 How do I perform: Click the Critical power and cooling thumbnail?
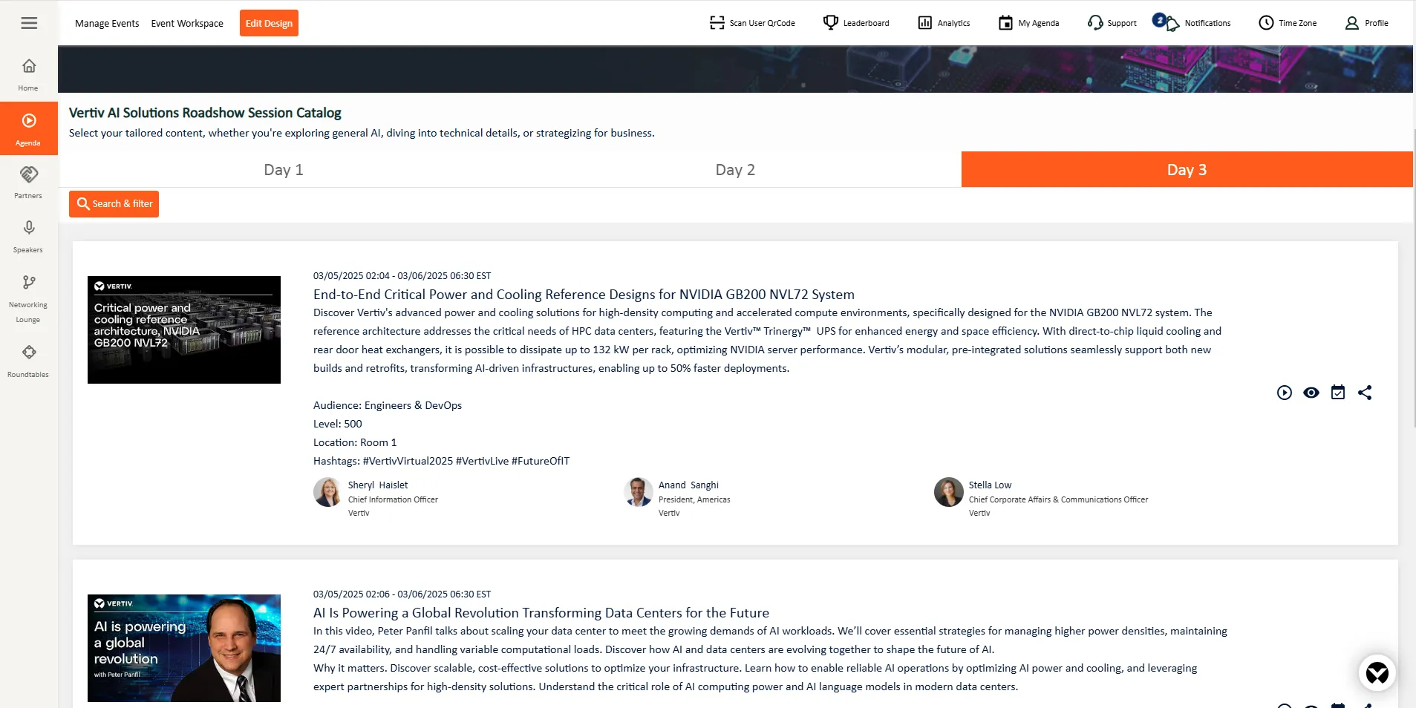[184, 330]
